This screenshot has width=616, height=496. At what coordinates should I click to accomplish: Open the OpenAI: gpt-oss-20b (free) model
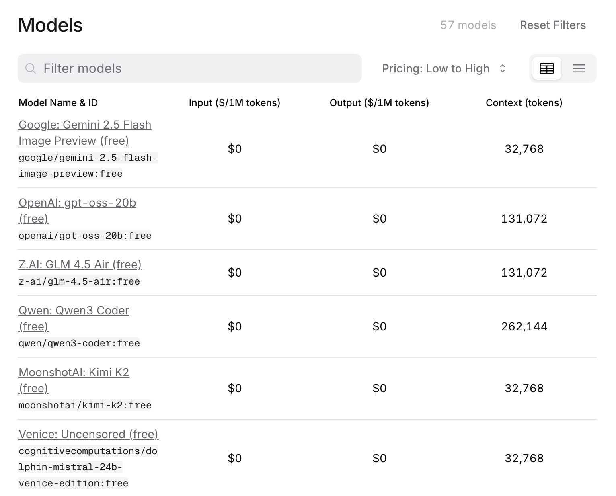click(77, 203)
